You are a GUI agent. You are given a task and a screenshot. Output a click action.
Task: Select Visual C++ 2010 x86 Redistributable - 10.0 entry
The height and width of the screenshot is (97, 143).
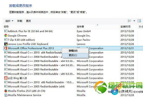[41, 82]
